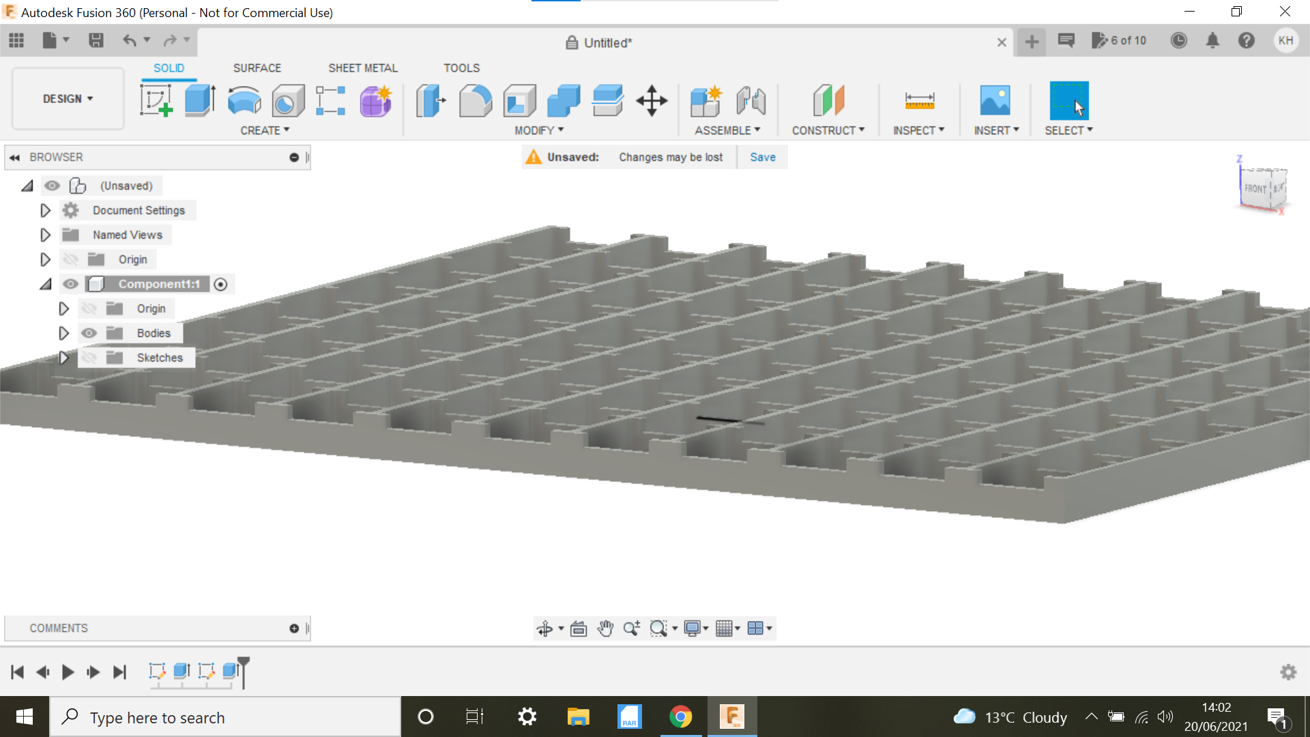This screenshot has width=1310, height=737.
Task: Toggle visibility of Component1:1
Action: point(70,283)
